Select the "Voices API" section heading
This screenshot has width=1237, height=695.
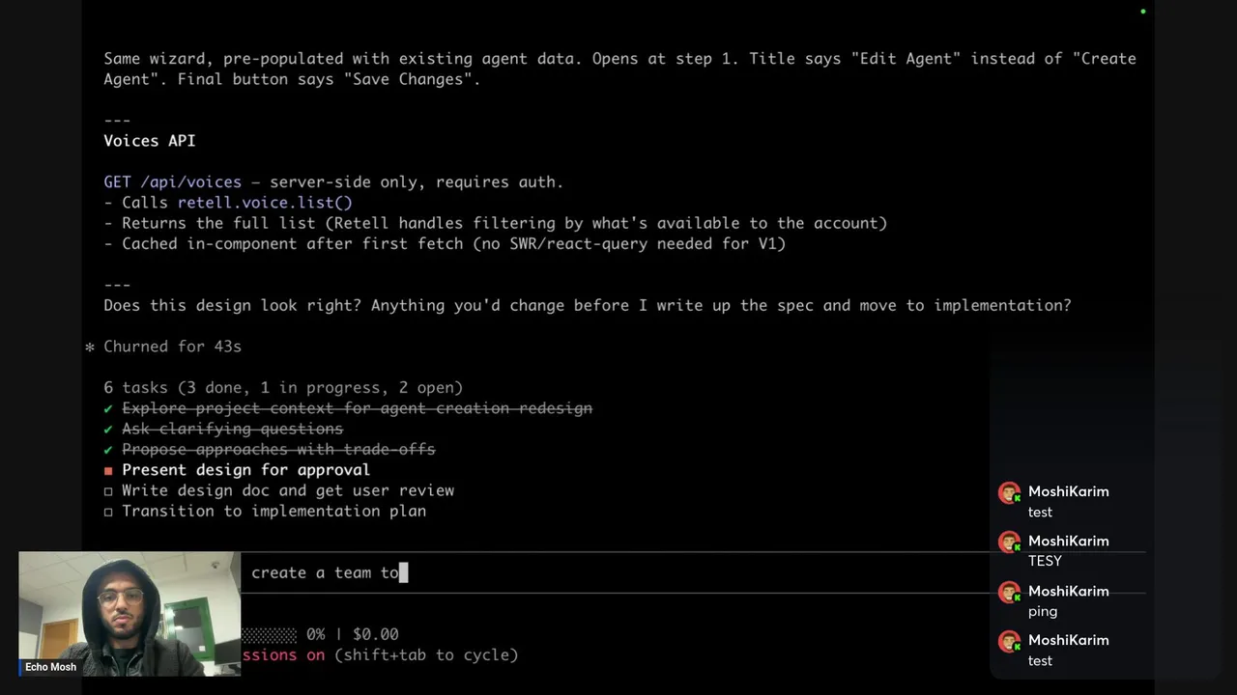[150, 141]
